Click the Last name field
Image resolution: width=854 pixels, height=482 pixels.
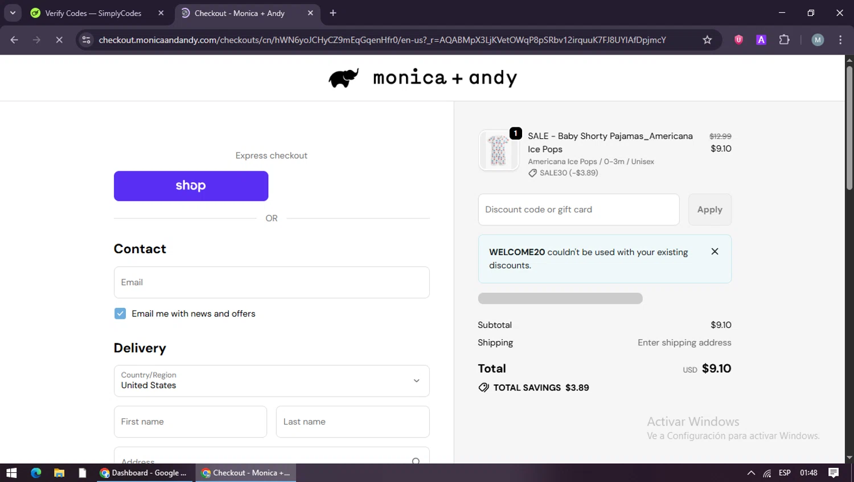pyautogui.click(x=352, y=422)
